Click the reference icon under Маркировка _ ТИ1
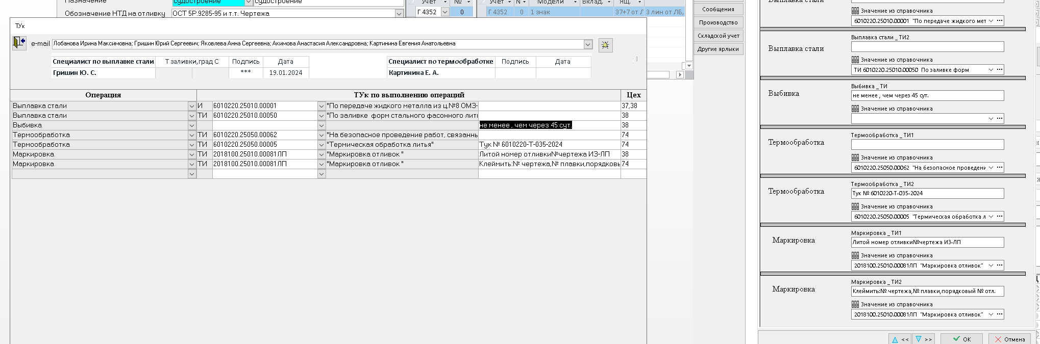1040x344 pixels. (855, 255)
